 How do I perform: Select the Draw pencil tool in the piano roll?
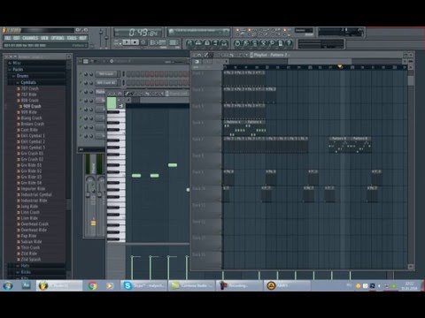127,94
